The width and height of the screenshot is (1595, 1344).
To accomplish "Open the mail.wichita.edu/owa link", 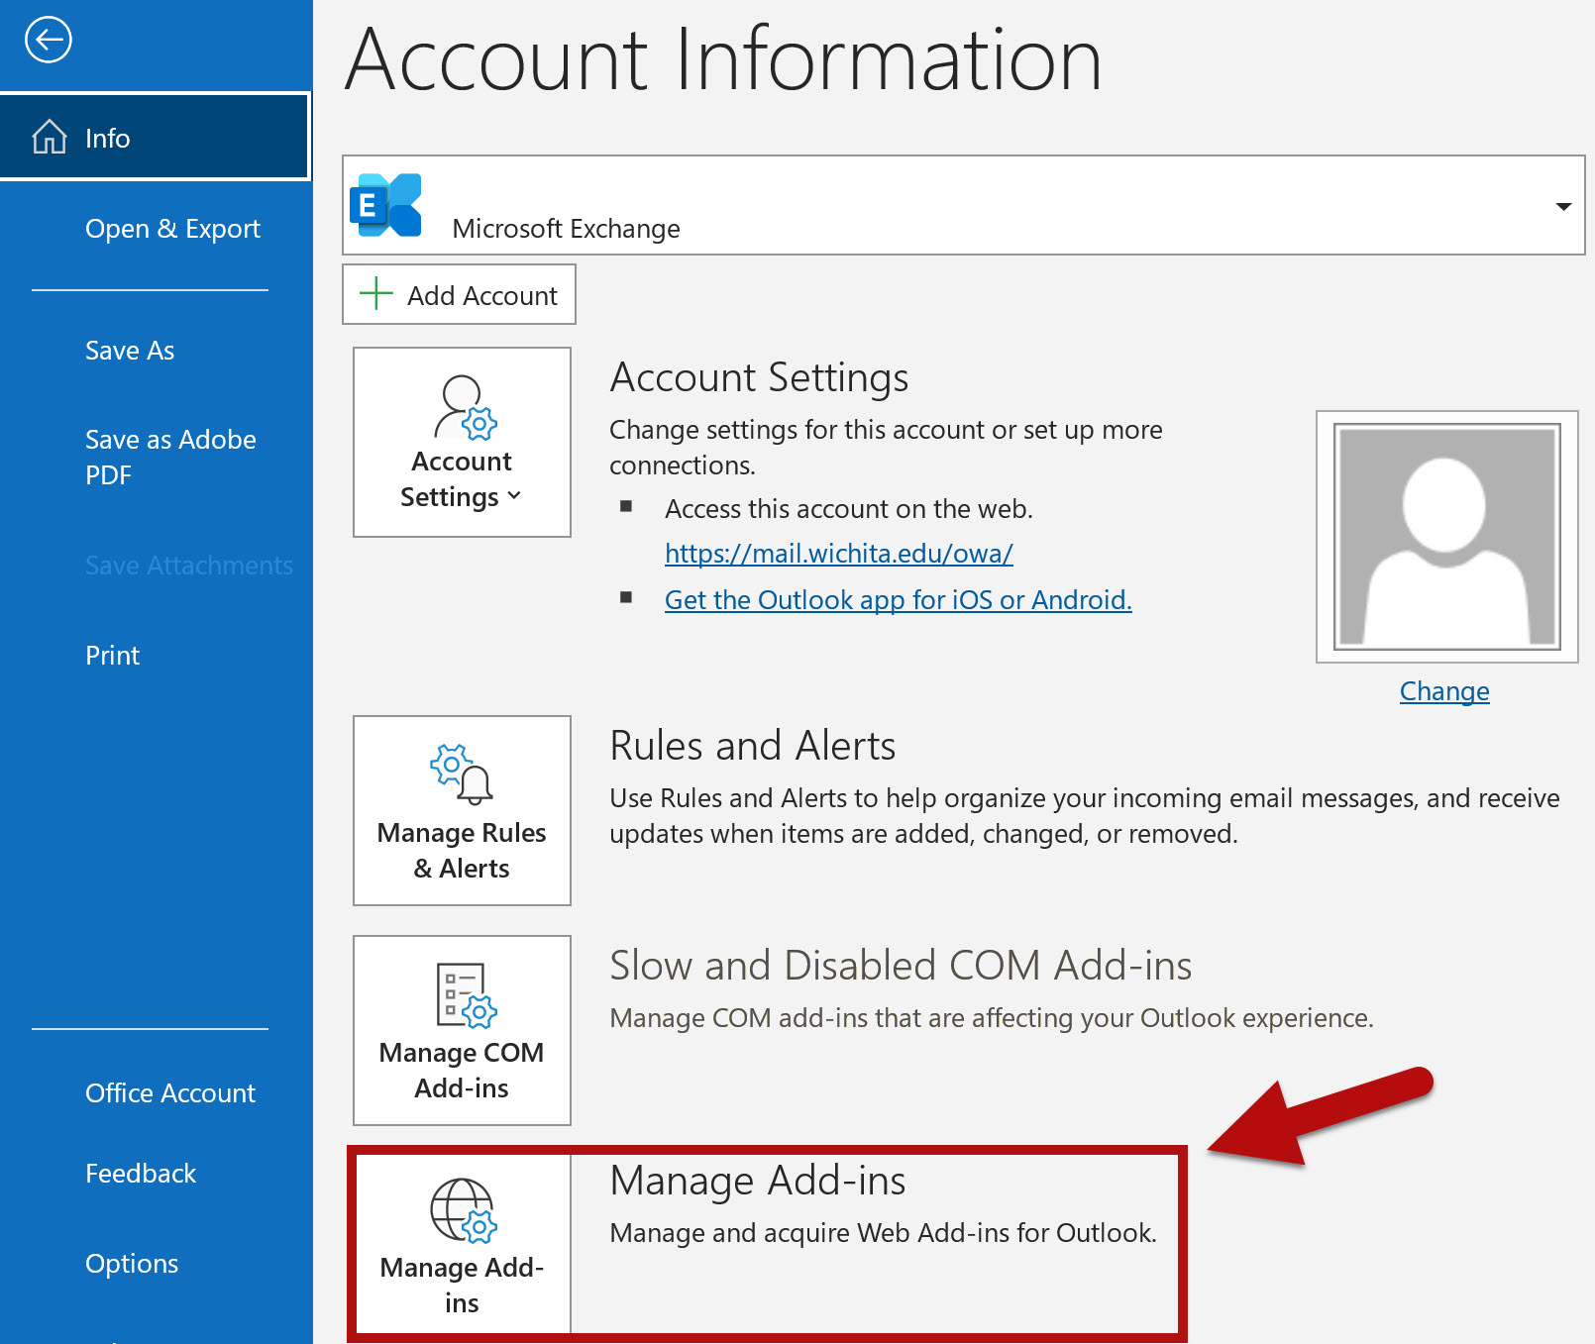I will [x=838, y=554].
